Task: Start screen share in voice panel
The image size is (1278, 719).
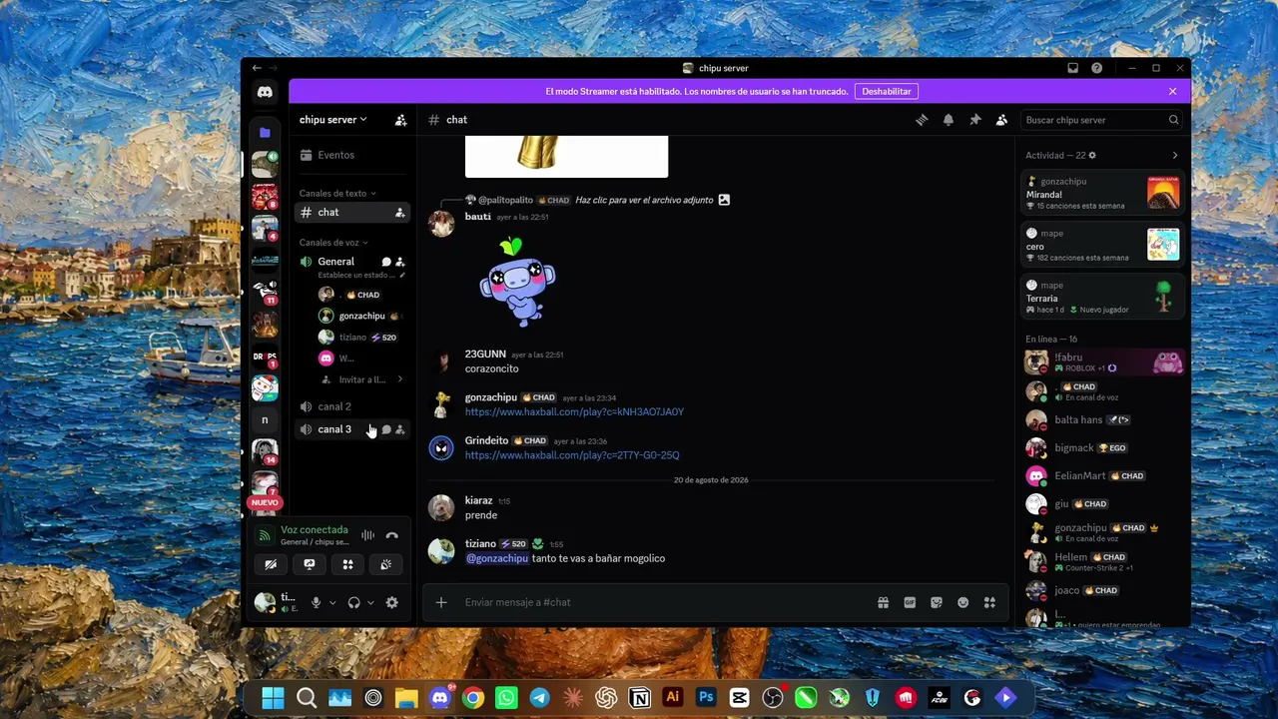Action: click(x=310, y=564)
